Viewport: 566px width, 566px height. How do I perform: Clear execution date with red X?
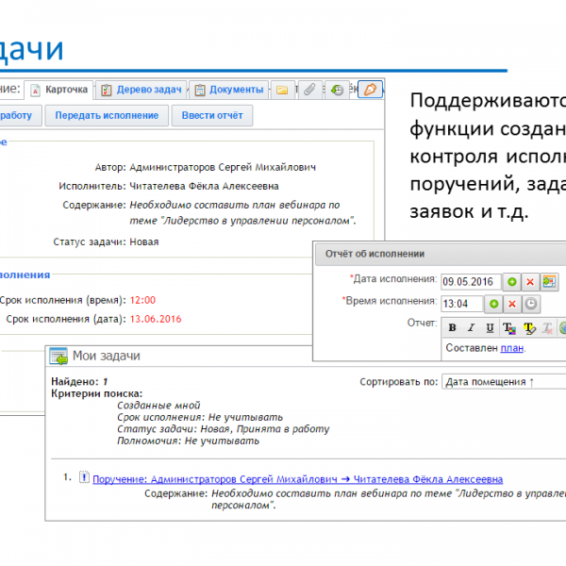(x=530, y=281)
